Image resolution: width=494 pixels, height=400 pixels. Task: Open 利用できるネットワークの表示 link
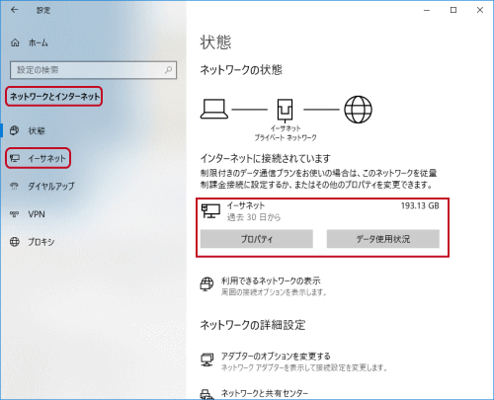271,280
